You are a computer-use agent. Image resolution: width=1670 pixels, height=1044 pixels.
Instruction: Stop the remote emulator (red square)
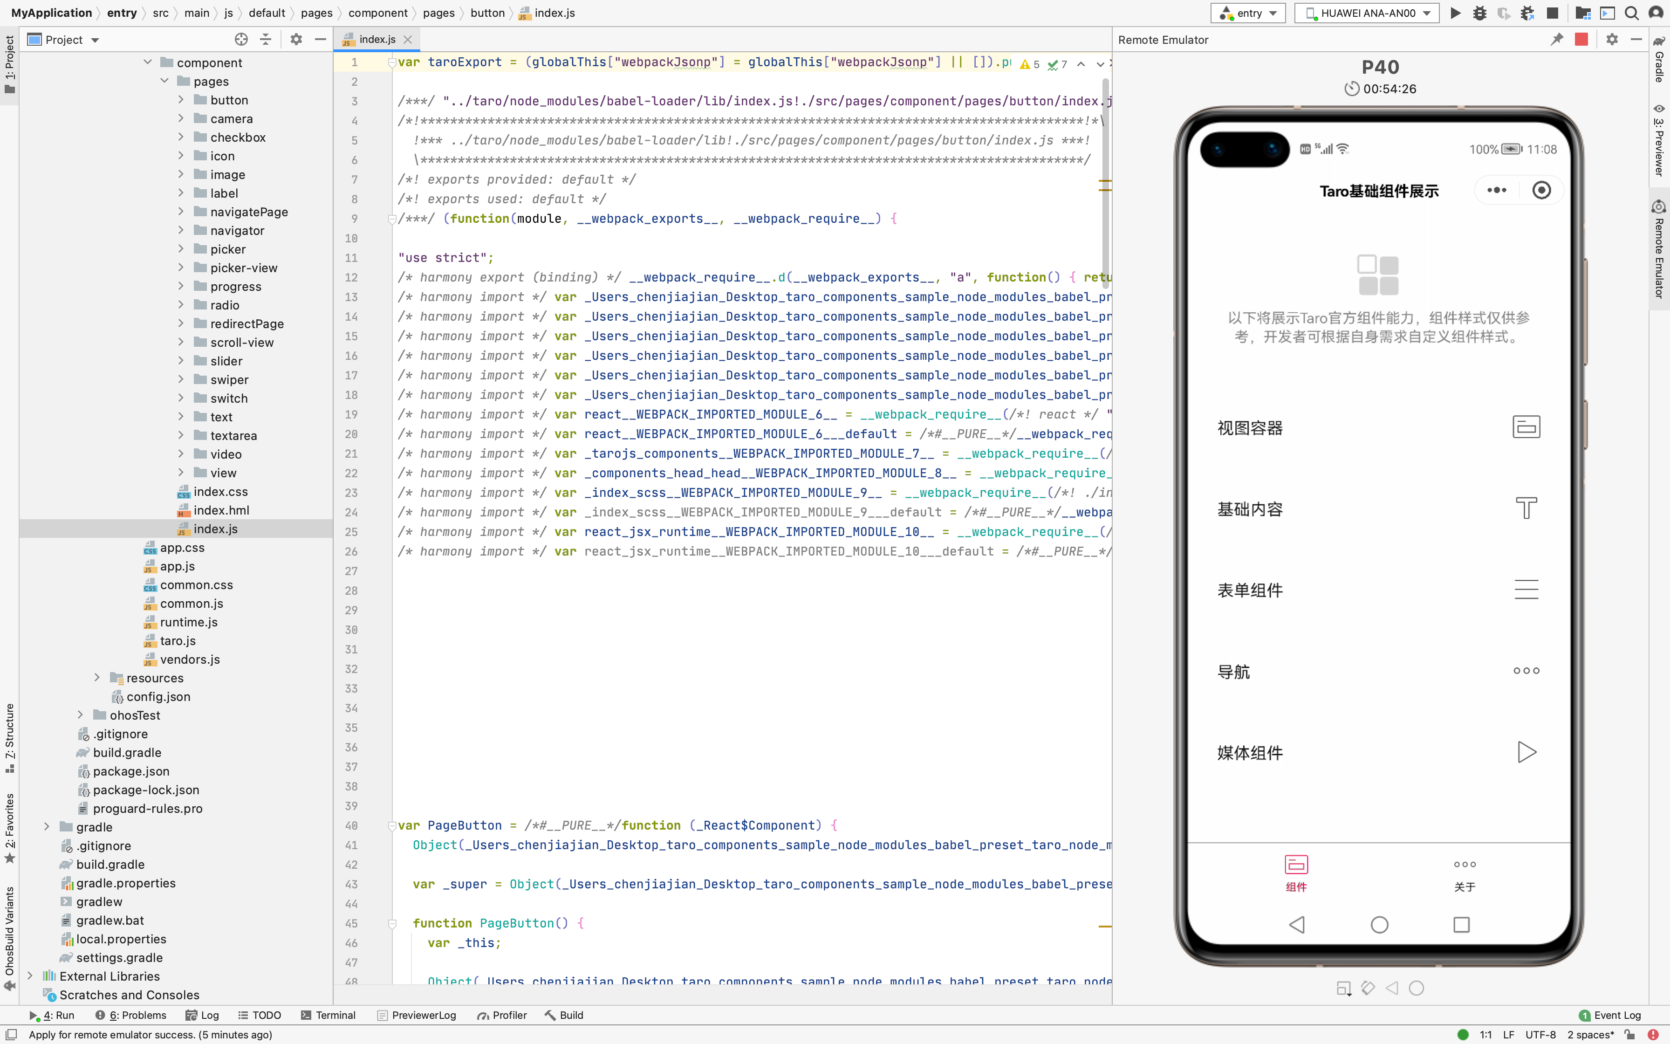1581,39
